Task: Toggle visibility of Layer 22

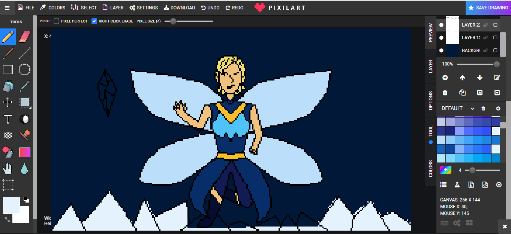Action: [x=441, y=25]
